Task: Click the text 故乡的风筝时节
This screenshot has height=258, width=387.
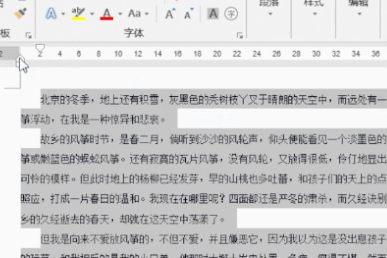Action: pyautogui.click(x=75, y=139)
